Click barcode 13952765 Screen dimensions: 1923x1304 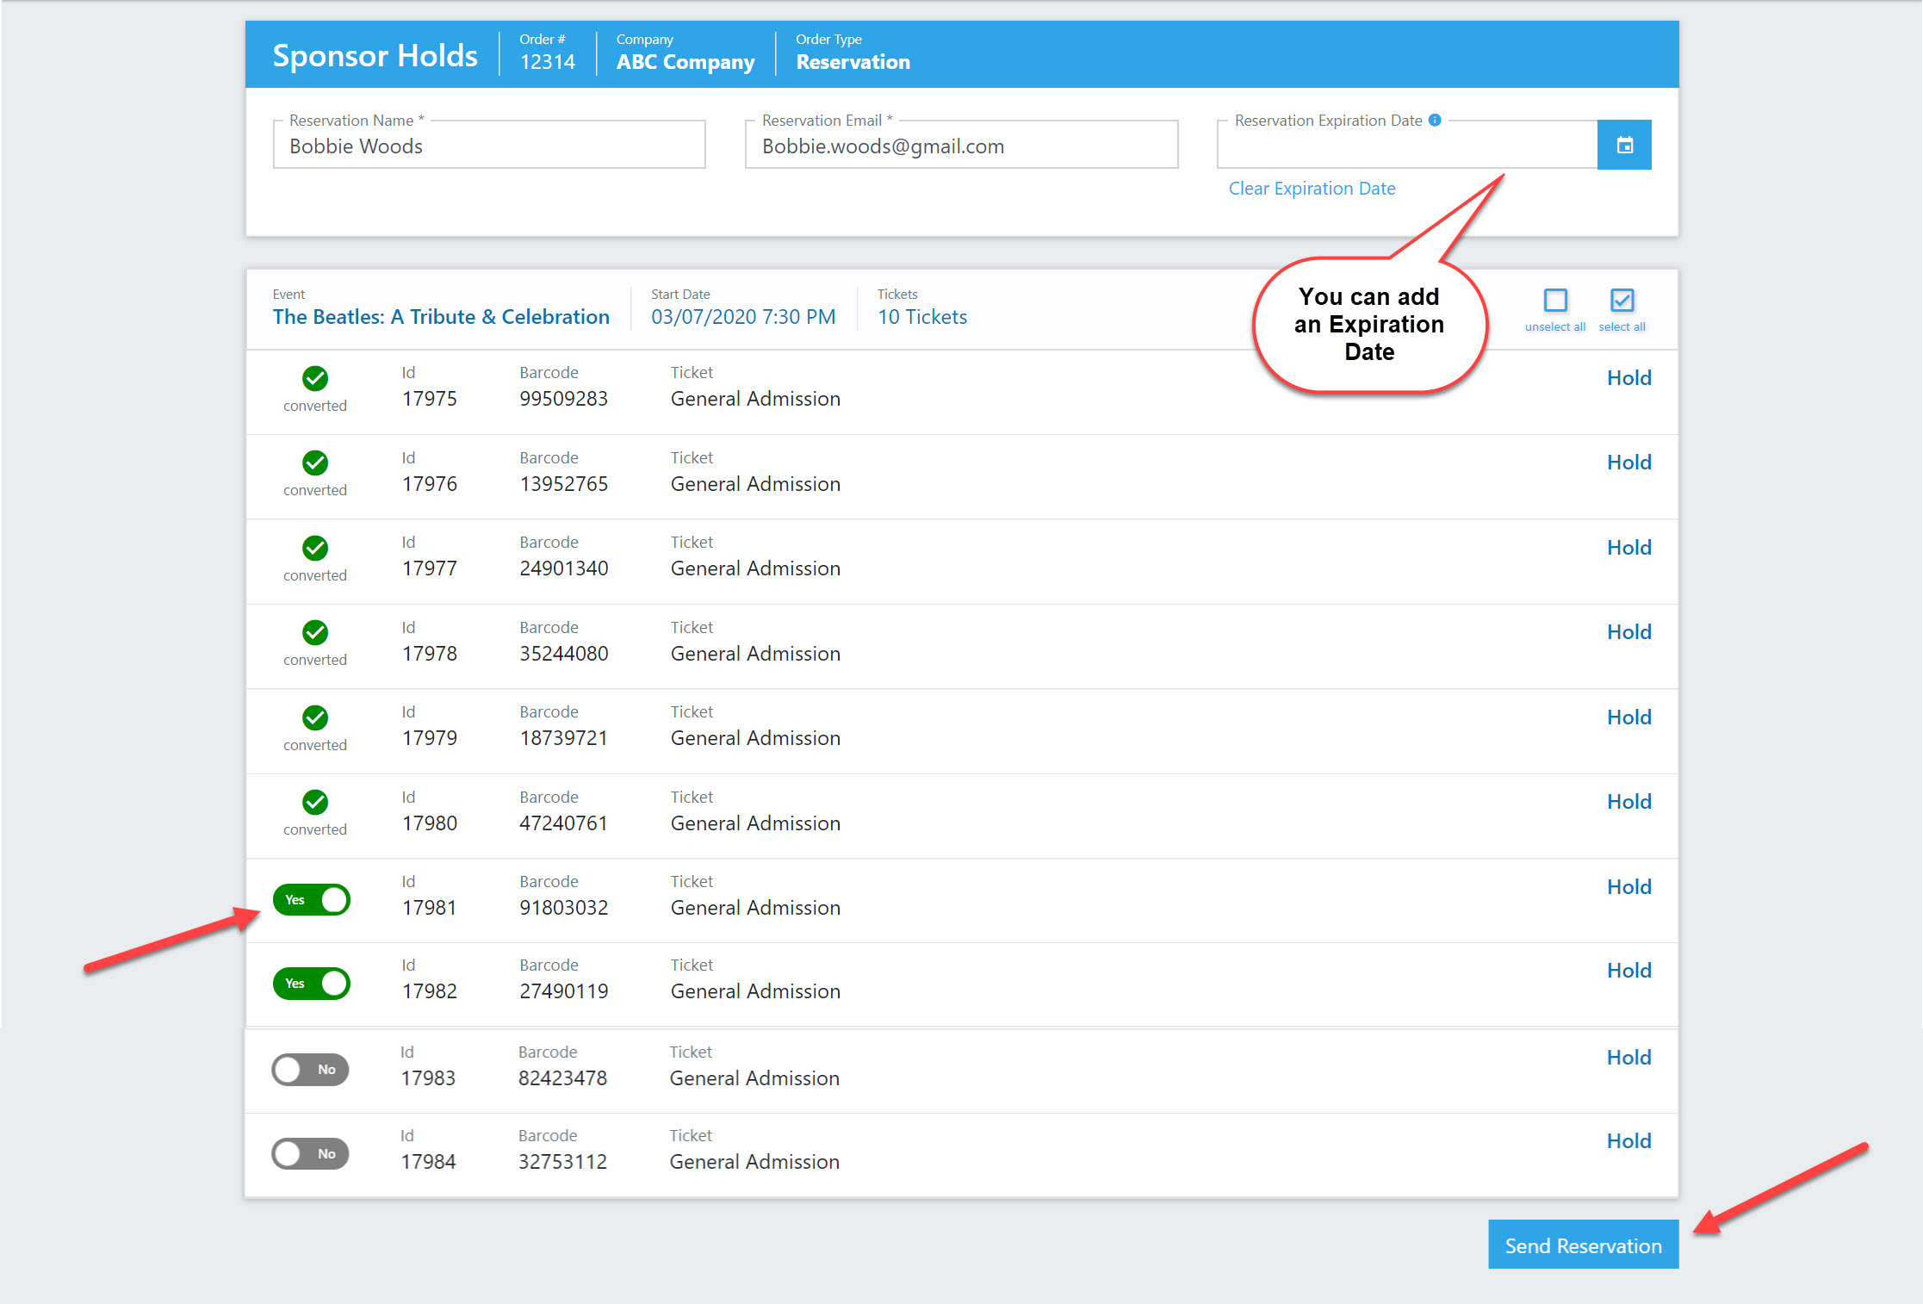pos(563,484)
